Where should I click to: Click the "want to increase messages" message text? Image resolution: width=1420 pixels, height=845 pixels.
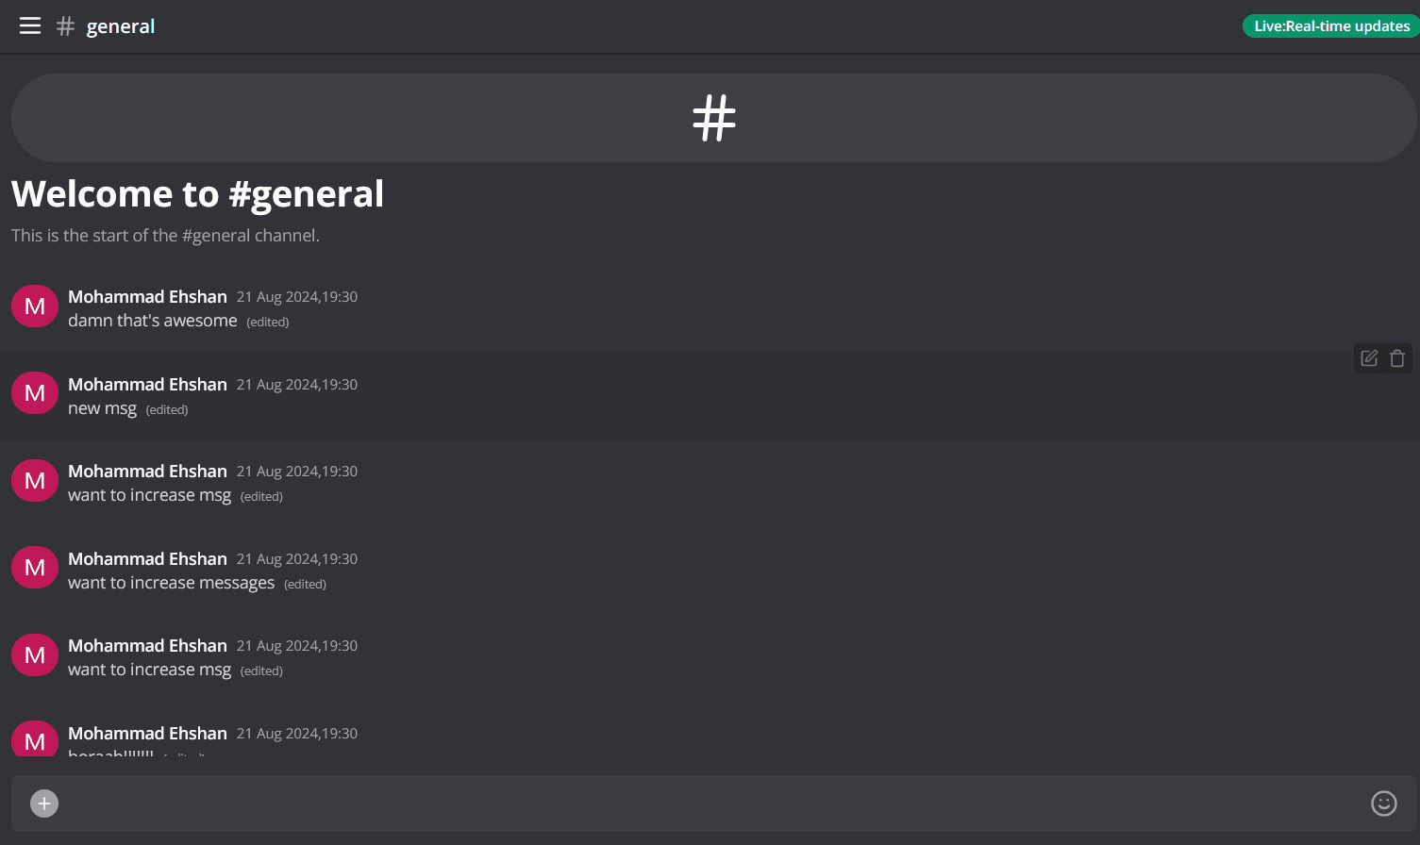171,583
